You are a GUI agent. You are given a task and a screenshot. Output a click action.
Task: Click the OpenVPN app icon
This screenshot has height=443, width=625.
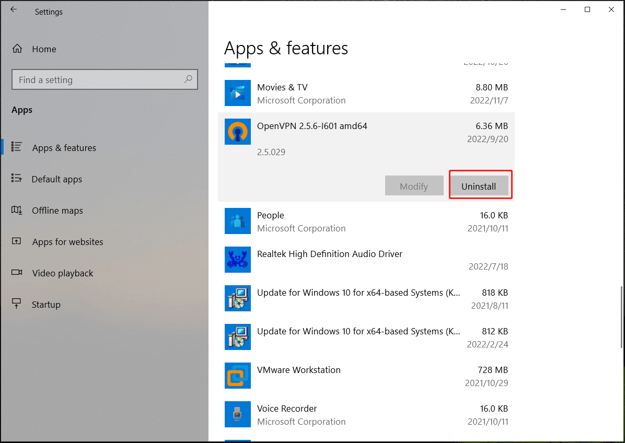pyautogui.click(x=238, y=132)
